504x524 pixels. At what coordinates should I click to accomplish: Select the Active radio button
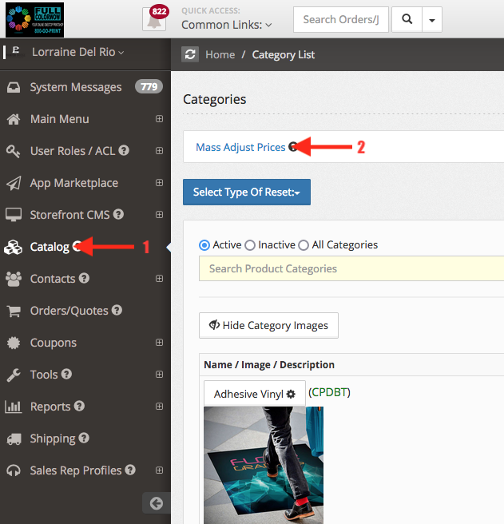[204, 245]
